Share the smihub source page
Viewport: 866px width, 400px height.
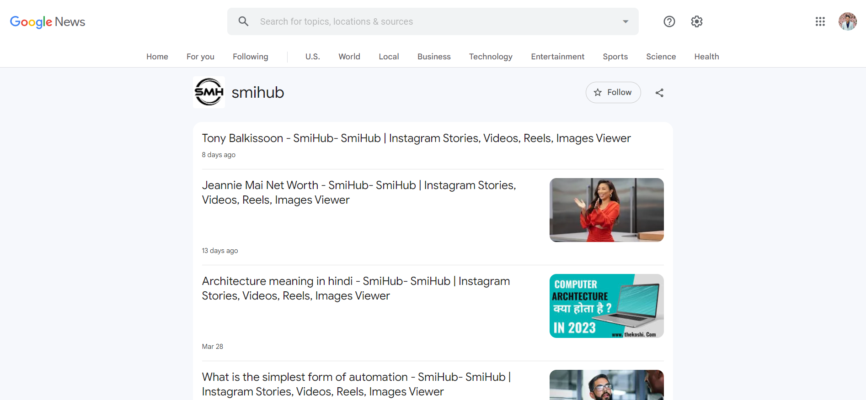coord(659,93)
